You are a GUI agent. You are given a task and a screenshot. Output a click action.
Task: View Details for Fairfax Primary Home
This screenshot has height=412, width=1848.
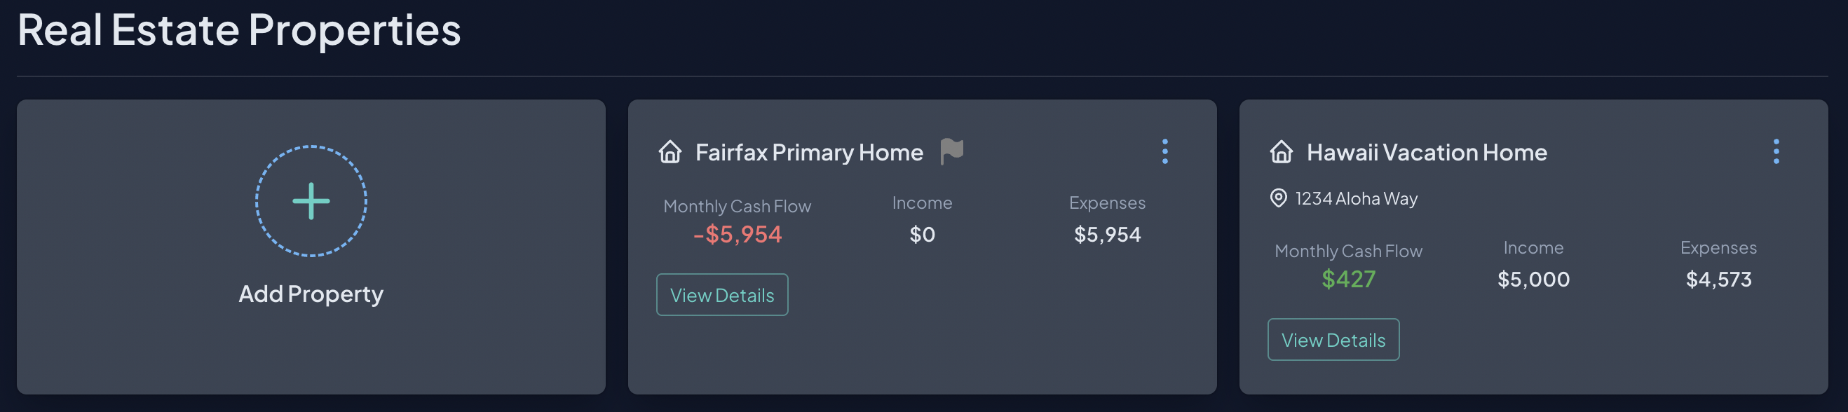[x=721, y=294]
